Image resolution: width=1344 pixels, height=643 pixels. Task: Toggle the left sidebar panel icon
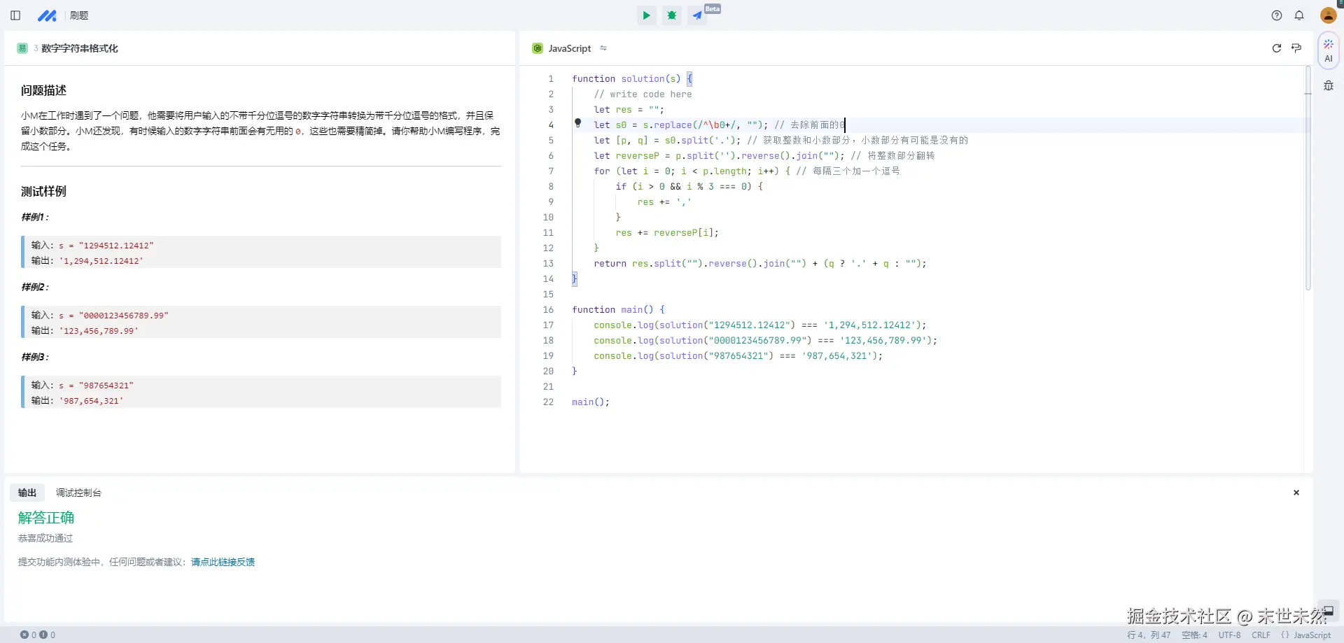[15, 15]
